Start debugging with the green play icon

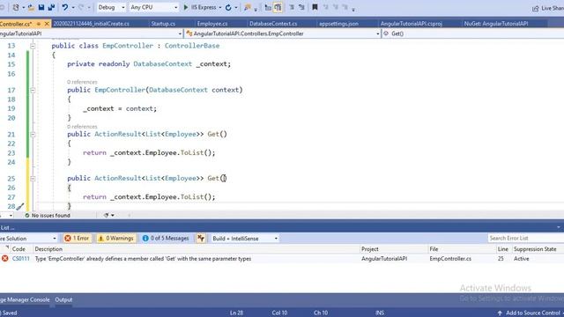tap(186, 7)
